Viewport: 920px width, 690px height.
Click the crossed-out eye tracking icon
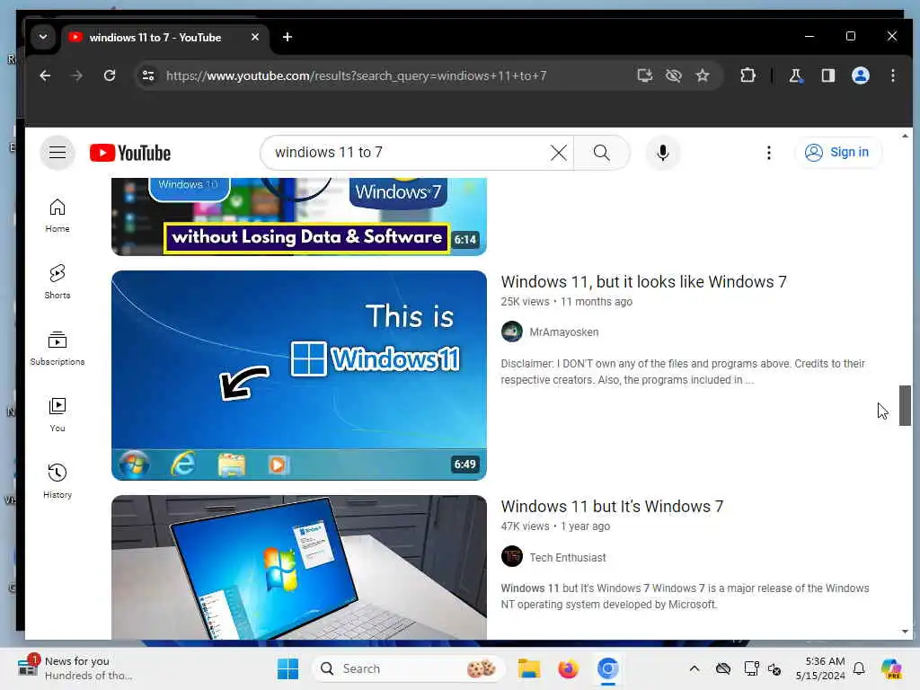(x=674, y=75)
